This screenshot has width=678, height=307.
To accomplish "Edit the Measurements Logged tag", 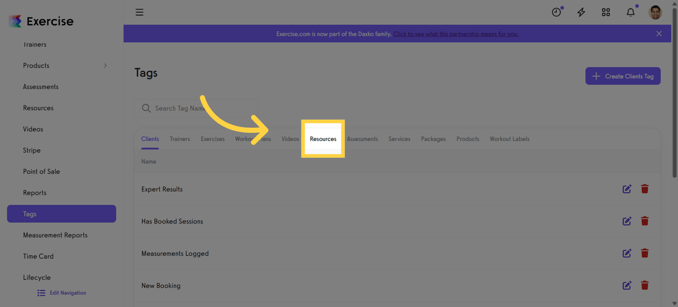I will tap(626, 253).
